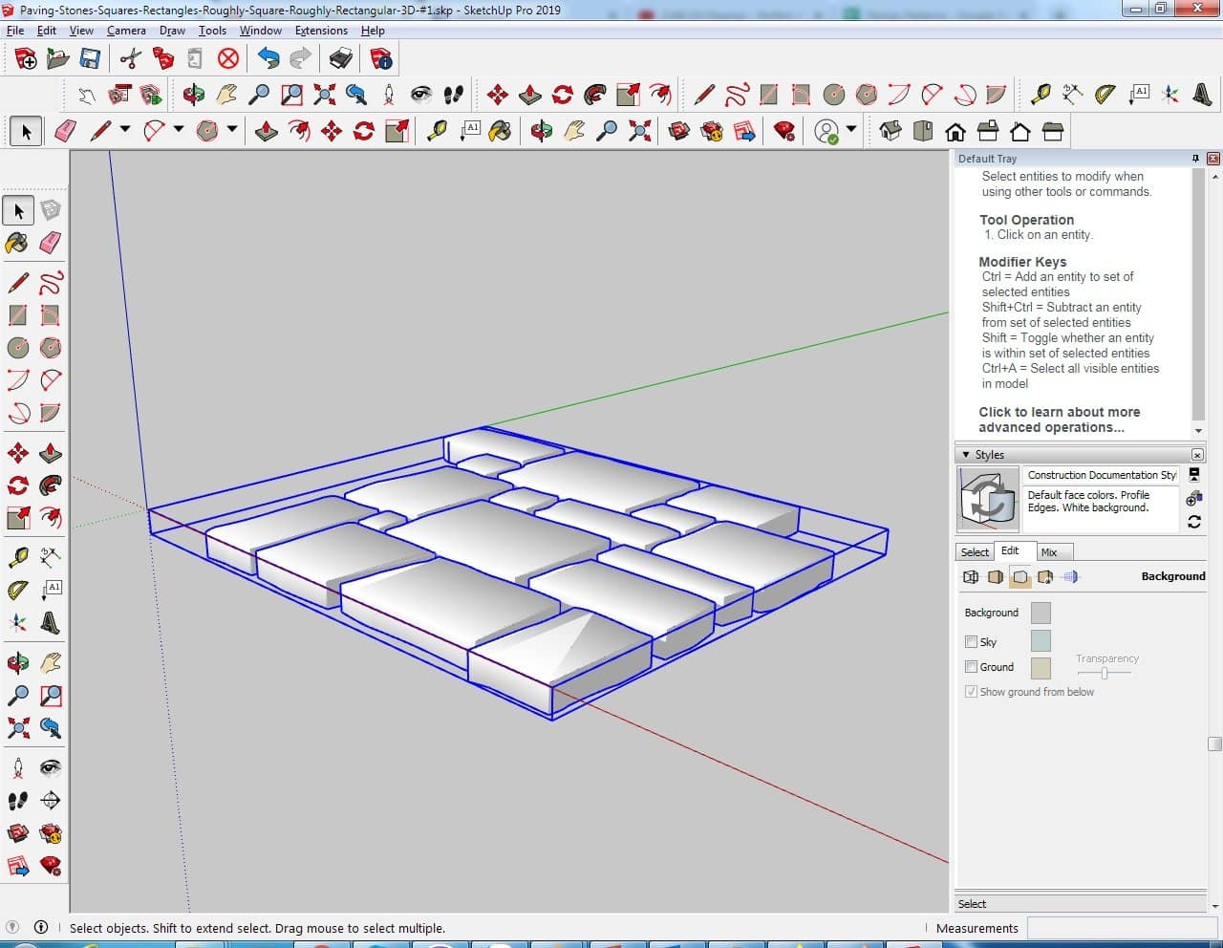
Task: Enable the Sky checkbox
Action: (x=971, y=642)
